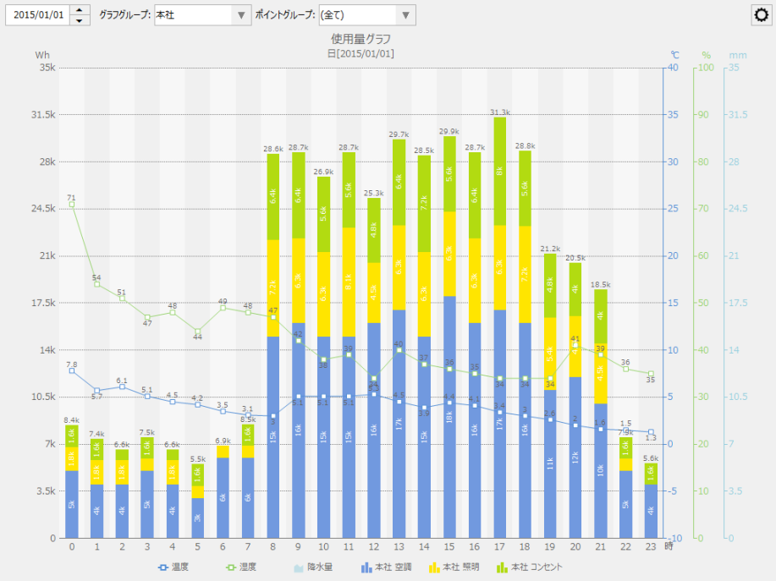Click the 2015/01/01 date input field
The width and height of the screenshot is (776, 581).
point(38,15)
